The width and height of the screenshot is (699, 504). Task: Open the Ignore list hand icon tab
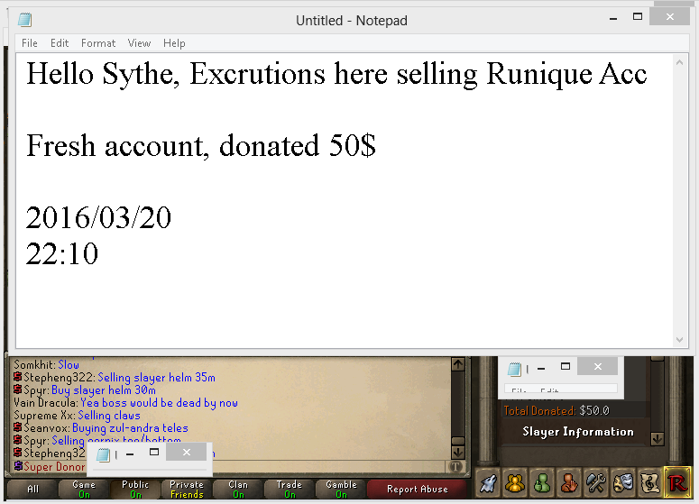click(569, 483)
